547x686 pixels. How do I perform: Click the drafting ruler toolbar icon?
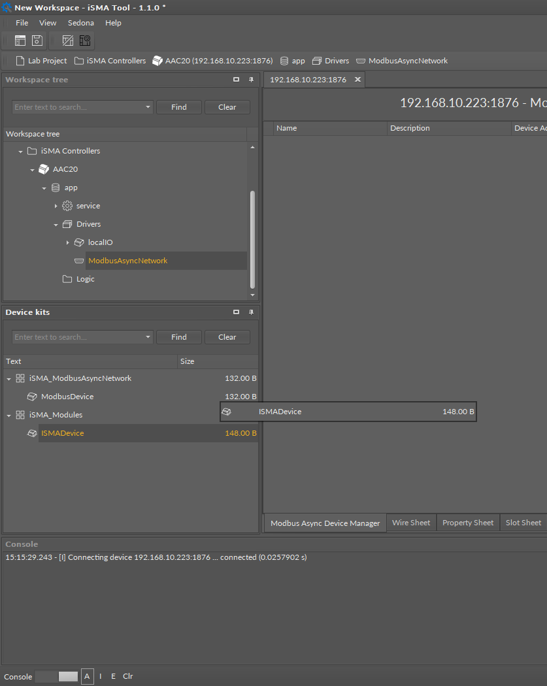point(68,41)
